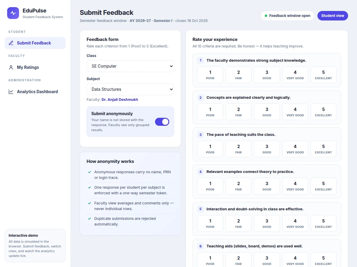Viewport: 357px width, 267px height.
Task: Click checkmark icon beside 'Anonymous responses carry no name'
Action: tap(89, 172)
